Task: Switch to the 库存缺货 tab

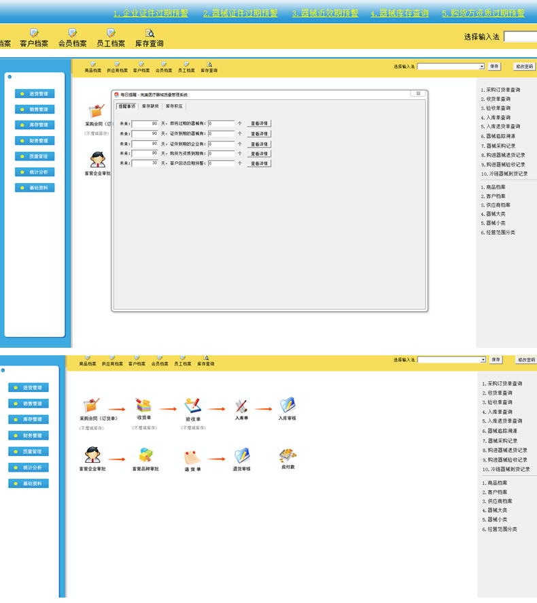Action: coord(150,106)
